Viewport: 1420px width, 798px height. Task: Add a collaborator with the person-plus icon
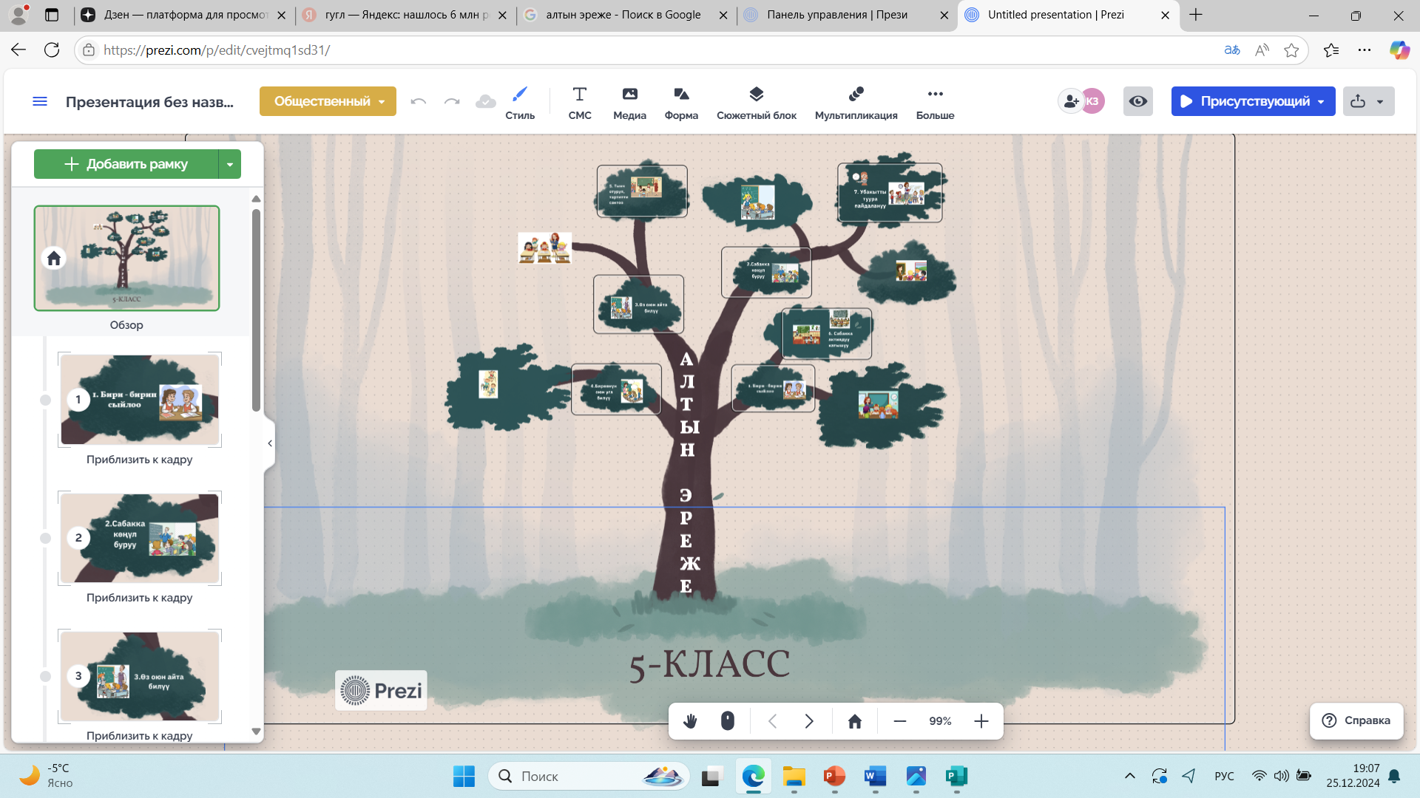click(1070, 101)
